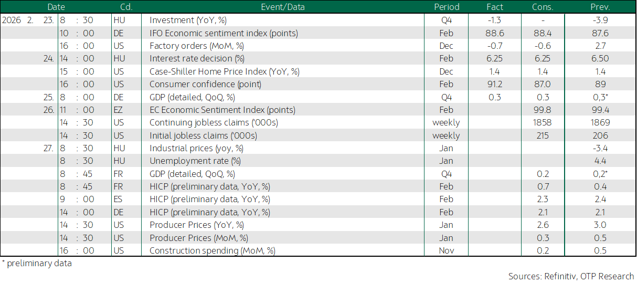Click Continuing jobless claims consensus 1858

(x=543, y=122)
